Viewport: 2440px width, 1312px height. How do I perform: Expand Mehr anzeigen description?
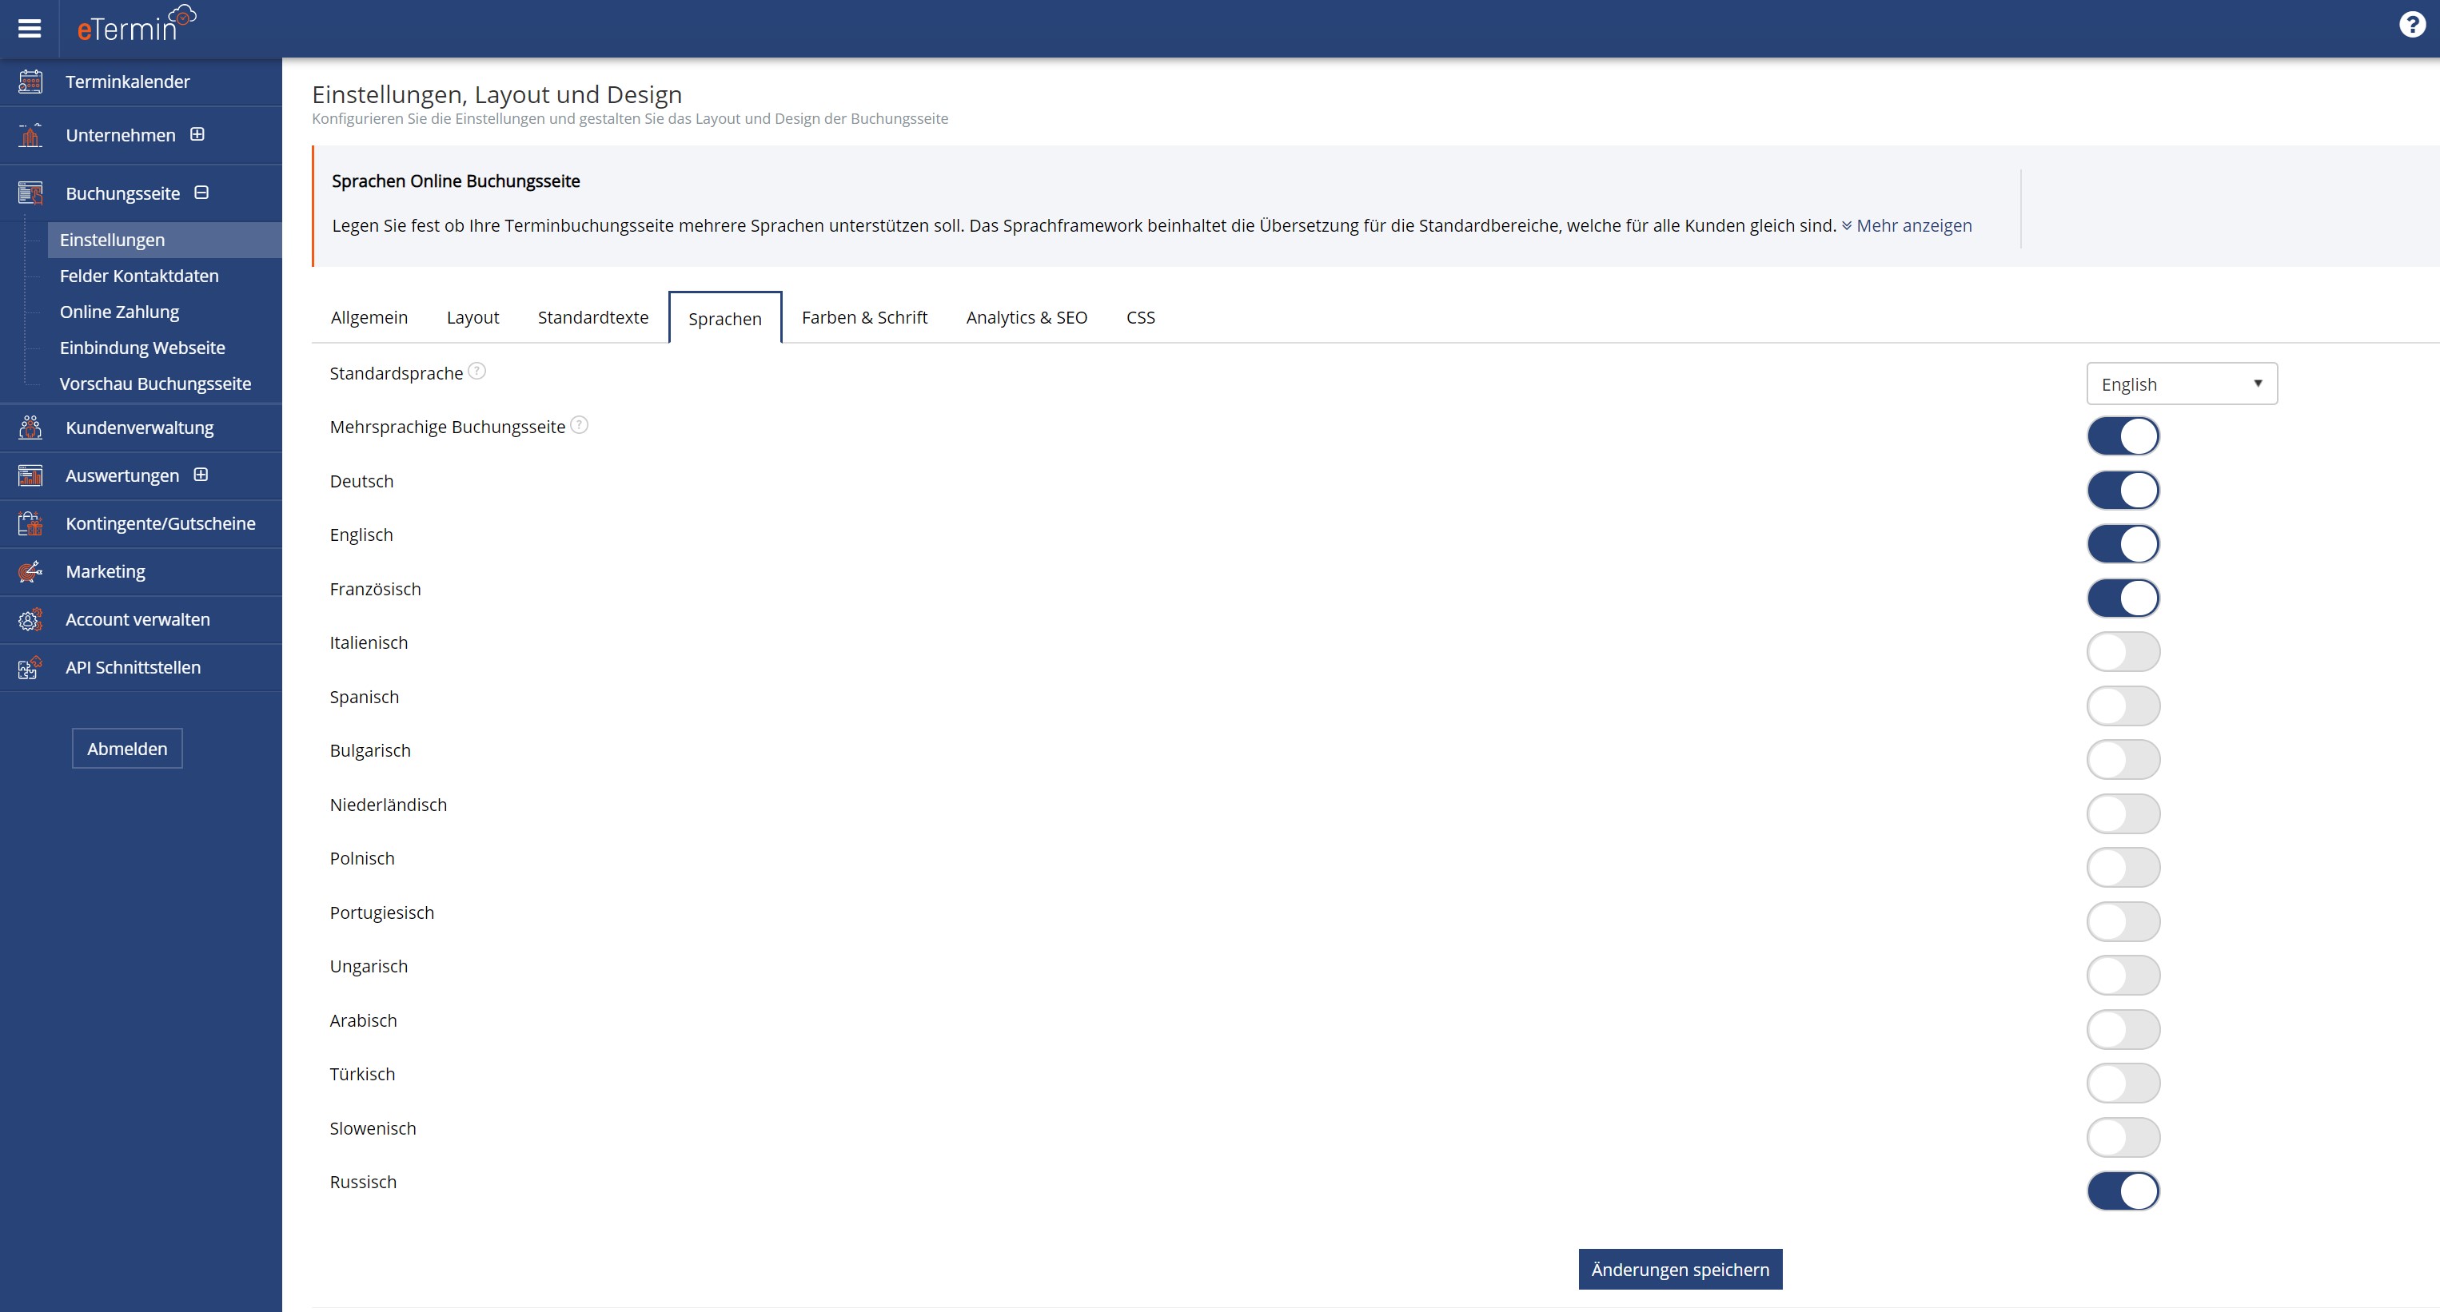pyautogui.click(x=1906, y=225)
